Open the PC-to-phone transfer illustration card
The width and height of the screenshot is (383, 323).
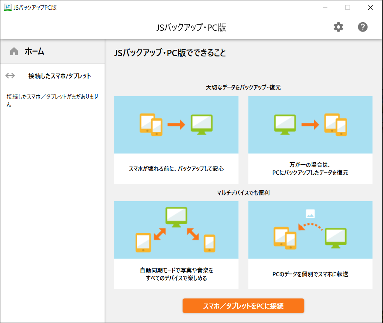coord(310,245)
